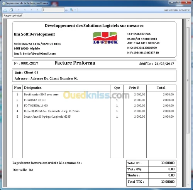Click the TVA : 0% label
This screenshot has height=190, width=193.
coord(134,169)
